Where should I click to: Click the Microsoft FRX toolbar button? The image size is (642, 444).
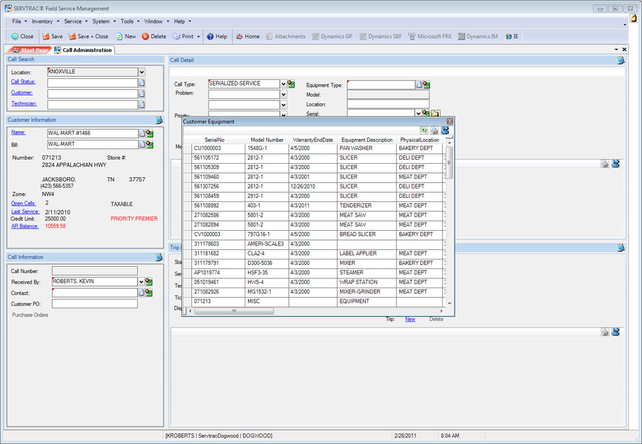pos(430,36)
